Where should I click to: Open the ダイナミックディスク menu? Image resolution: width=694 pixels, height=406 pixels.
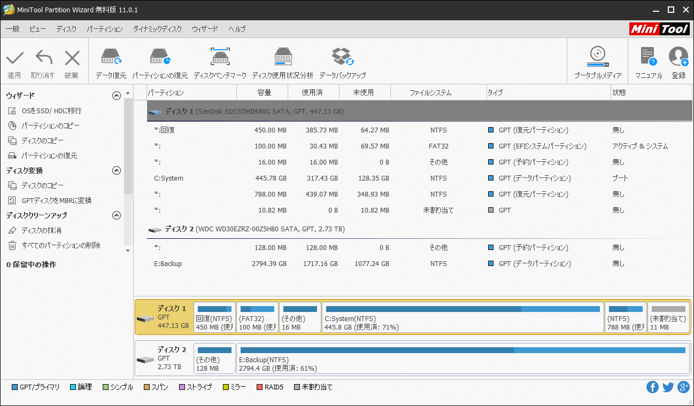click(157, 29)
